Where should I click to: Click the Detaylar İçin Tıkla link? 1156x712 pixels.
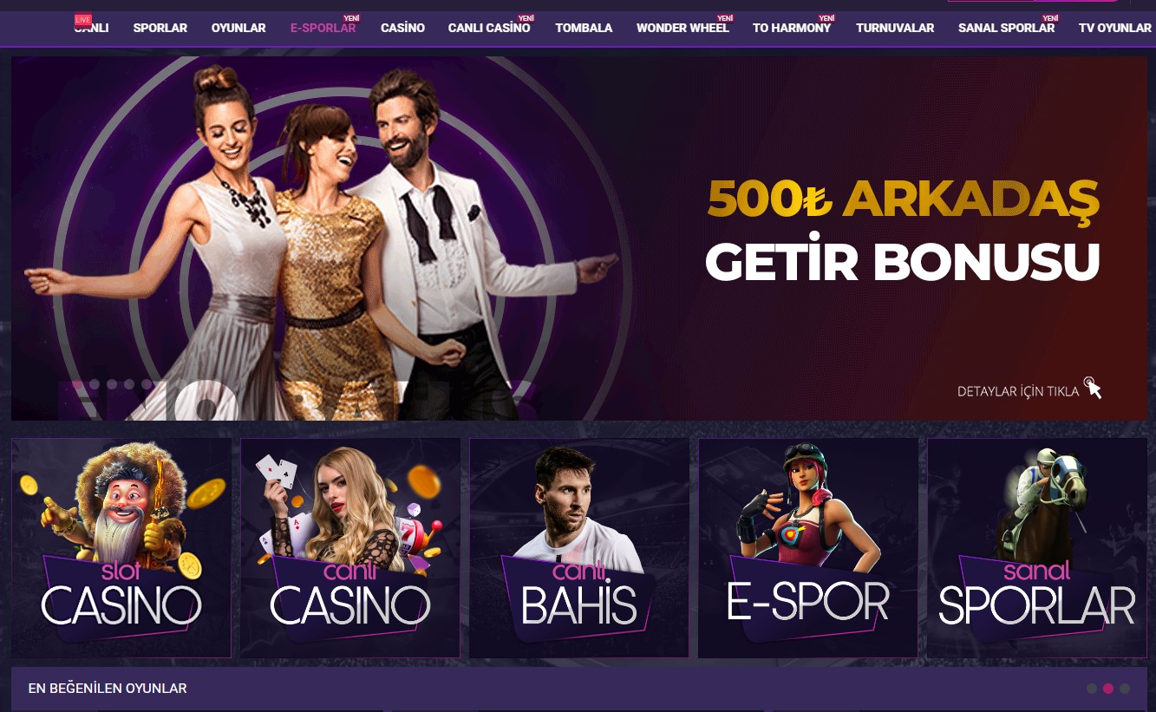1018,391
